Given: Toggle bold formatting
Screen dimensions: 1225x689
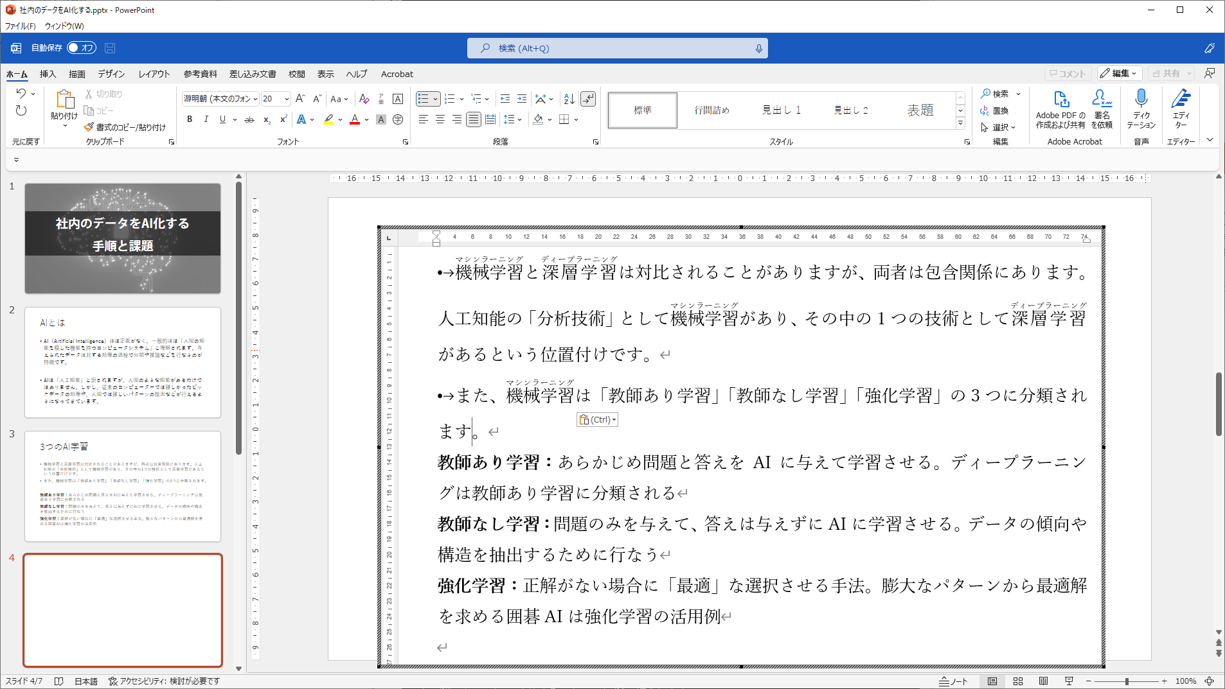Looking at the screenshot, I should pyautogui.click(x=189, y=119).
